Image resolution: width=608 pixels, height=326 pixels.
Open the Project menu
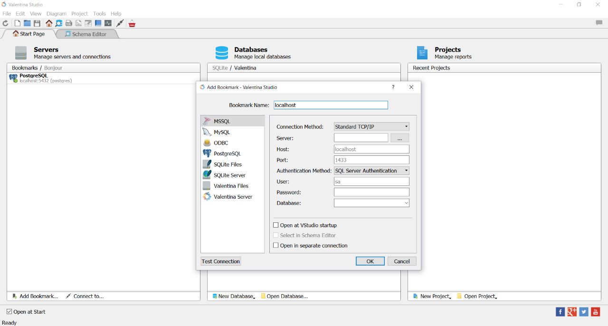coord(80,14)
